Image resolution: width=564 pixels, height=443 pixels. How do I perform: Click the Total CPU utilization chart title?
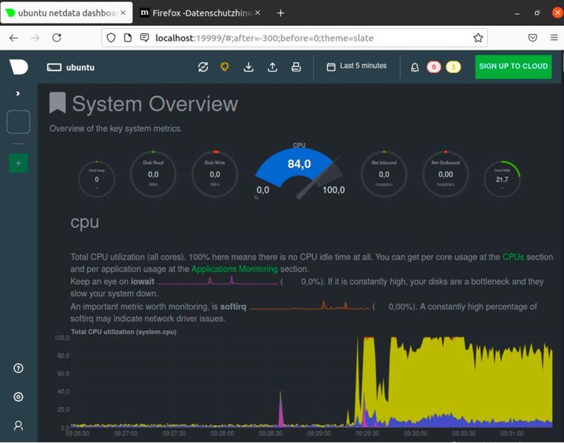tap(123, 332)
